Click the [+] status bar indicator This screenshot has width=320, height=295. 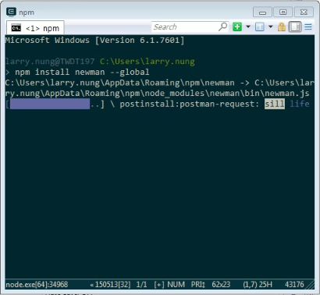pyautogui.click(x=159, y=284)
